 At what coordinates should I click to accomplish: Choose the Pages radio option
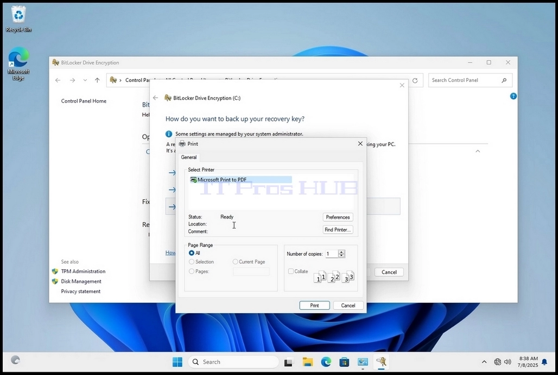[x=199, y=271]
